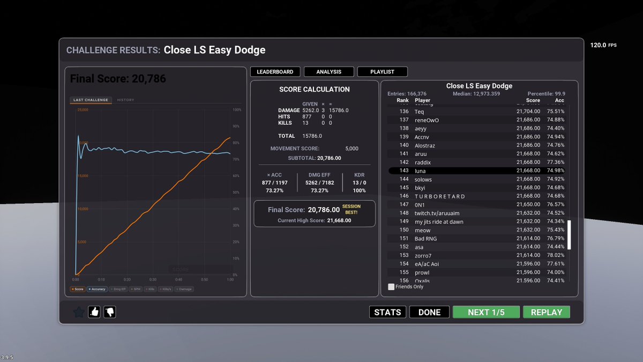Enable the Kills/s graph series

pos(166,289)
